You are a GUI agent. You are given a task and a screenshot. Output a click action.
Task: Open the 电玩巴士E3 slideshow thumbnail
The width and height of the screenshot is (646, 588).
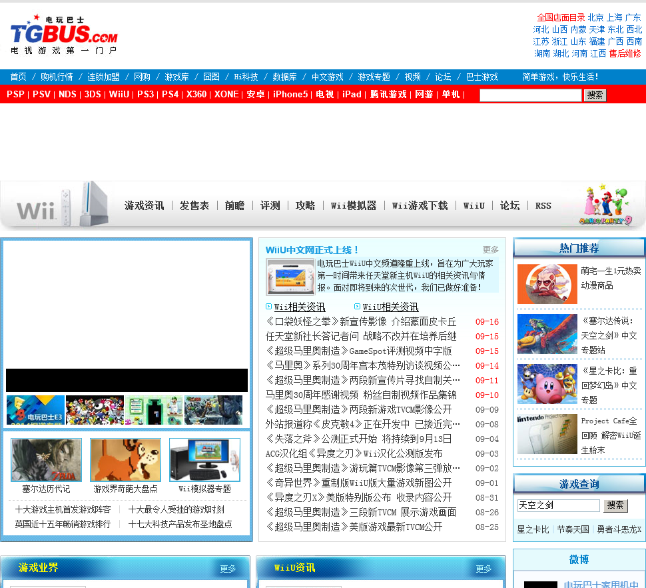click(x=35, y=410)
